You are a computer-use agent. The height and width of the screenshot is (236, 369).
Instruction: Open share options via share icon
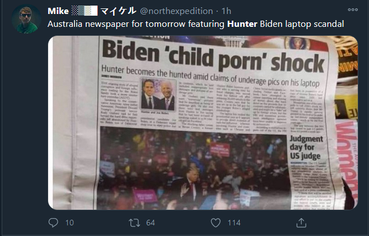click(x=301, y=223)
